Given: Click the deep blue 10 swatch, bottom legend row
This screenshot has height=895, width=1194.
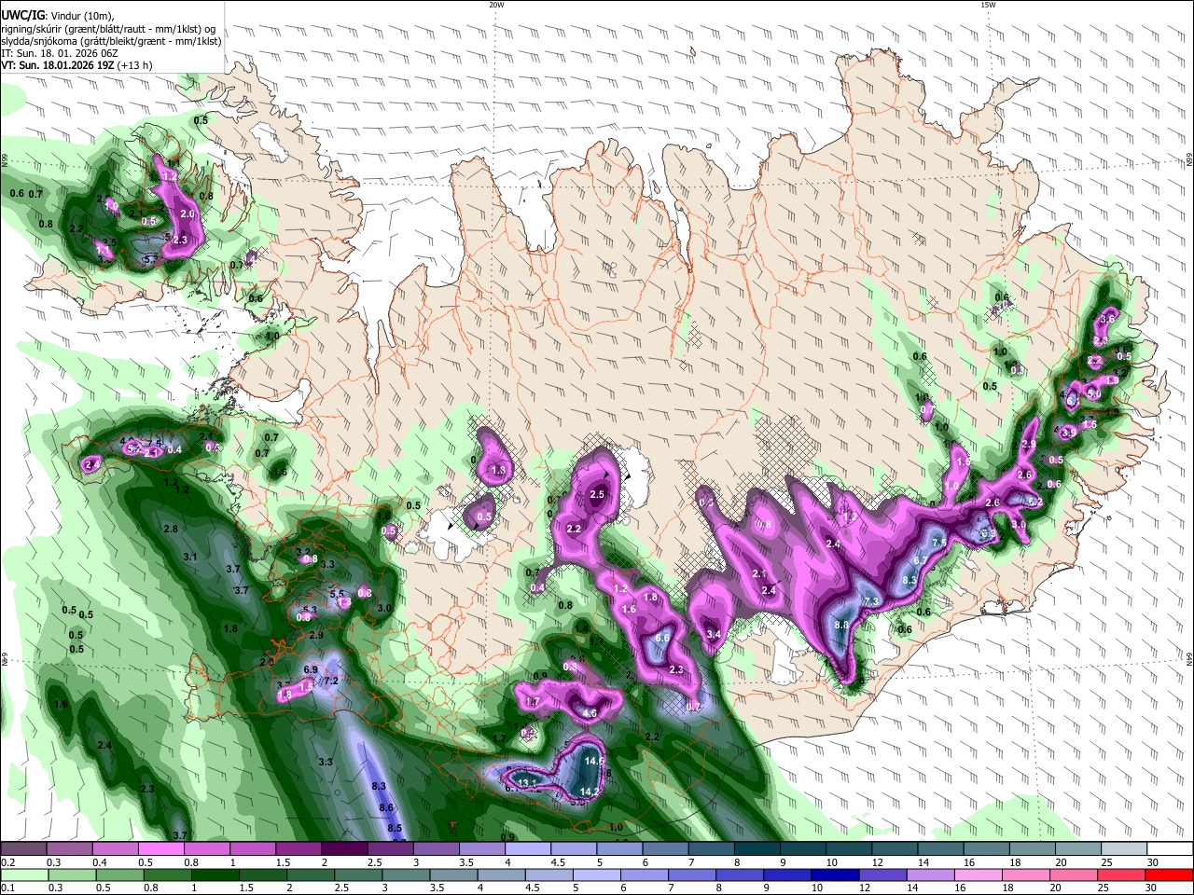Looking at the screenshot, I should [836, 874].
